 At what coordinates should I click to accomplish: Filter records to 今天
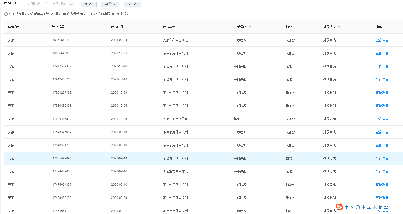point(89,3)
